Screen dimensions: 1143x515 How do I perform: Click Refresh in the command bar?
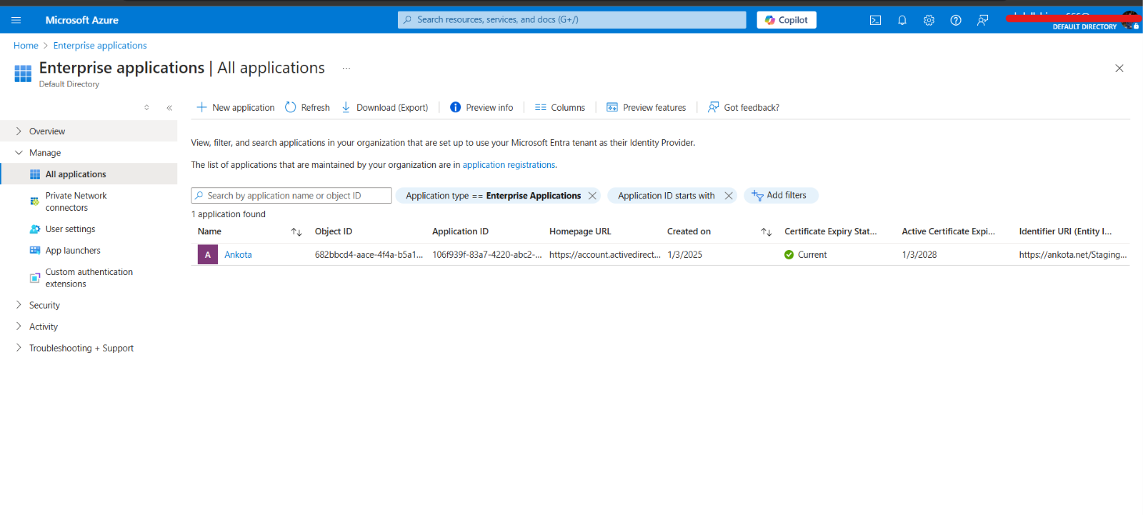(x=307, y=108)
